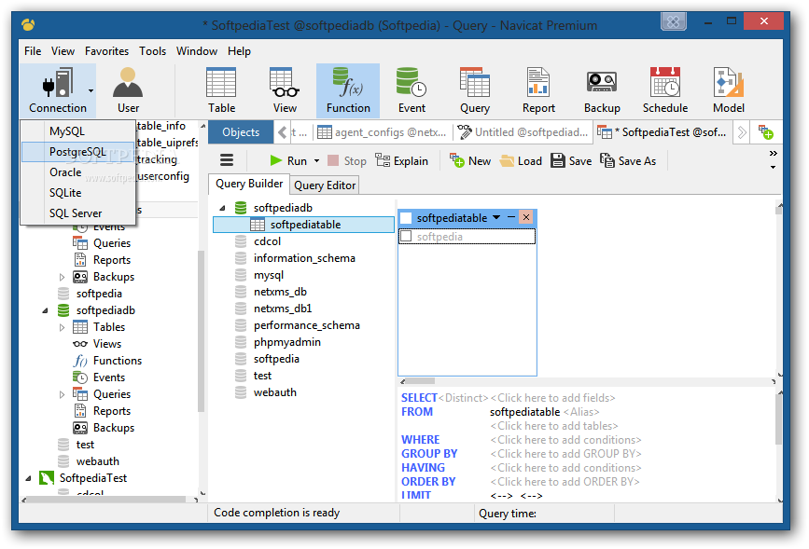
Task: Open the Table objects toolbar icon
Action: (221, 90)
